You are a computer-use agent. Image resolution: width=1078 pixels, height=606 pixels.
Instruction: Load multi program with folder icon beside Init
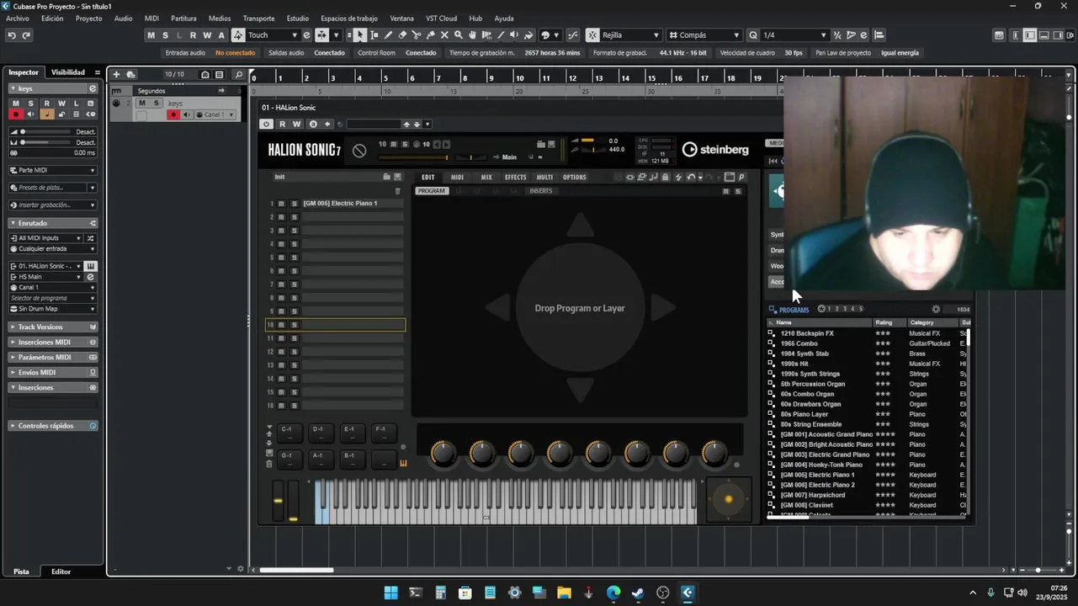(x=387, y=177)
